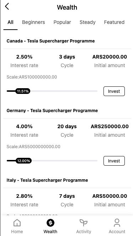Invest in Germany Tesla Supercharger Programme
The width and height of the screenshot is (133, 236).
click(x=114, y=161)
